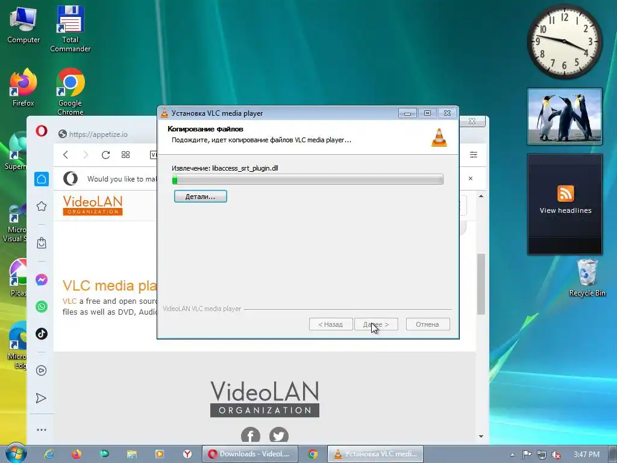The image size is (617, 463).
Task: Click the VLC cone icon in installer header
Action: click(x=439, y=137)
